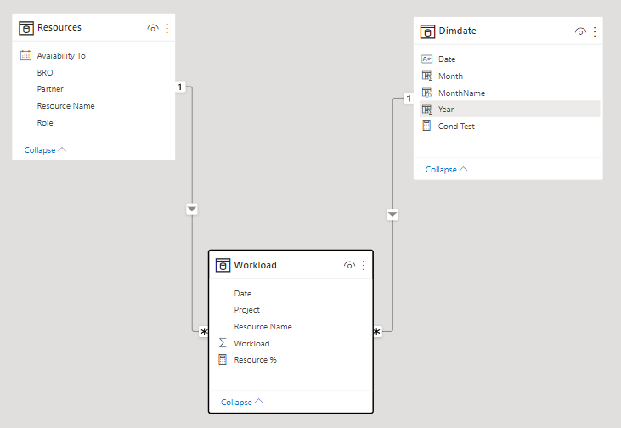Click the Resources table title
The image size is (621, 428).
point(59,28)
